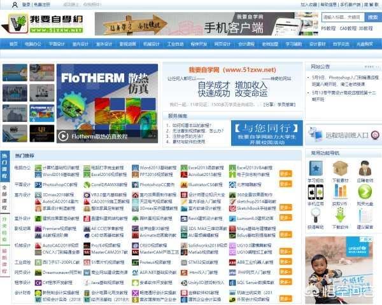The width and height of the screenshot is (382, 305).
Task: Click the green arrow disc icon
Action: [x=365, y=192]
